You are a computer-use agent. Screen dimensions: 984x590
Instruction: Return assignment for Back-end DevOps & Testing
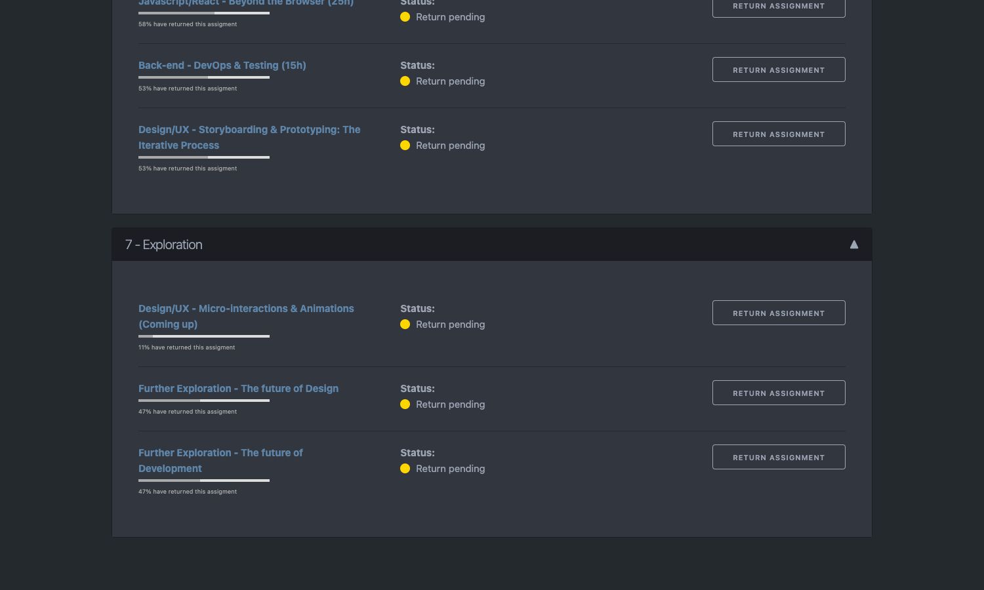coord(778,69)
